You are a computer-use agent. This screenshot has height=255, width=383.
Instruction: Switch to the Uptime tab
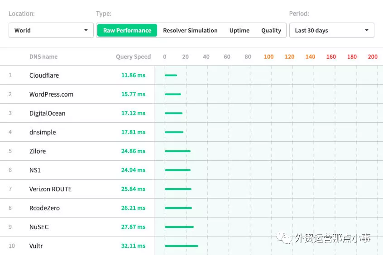click(239, 30)
